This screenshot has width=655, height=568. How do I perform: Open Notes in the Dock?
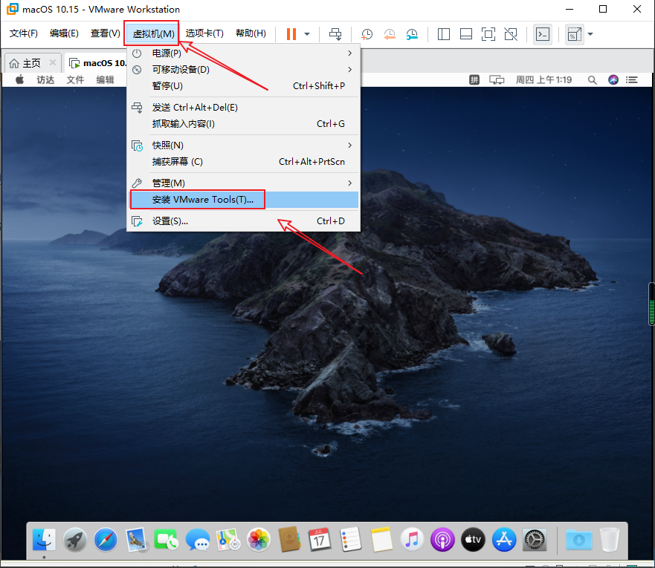(381, 539)
